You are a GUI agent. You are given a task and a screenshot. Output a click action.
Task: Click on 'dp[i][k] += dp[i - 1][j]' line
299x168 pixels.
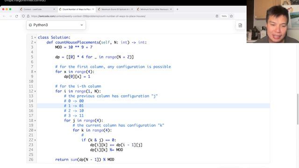pos(116,145)
